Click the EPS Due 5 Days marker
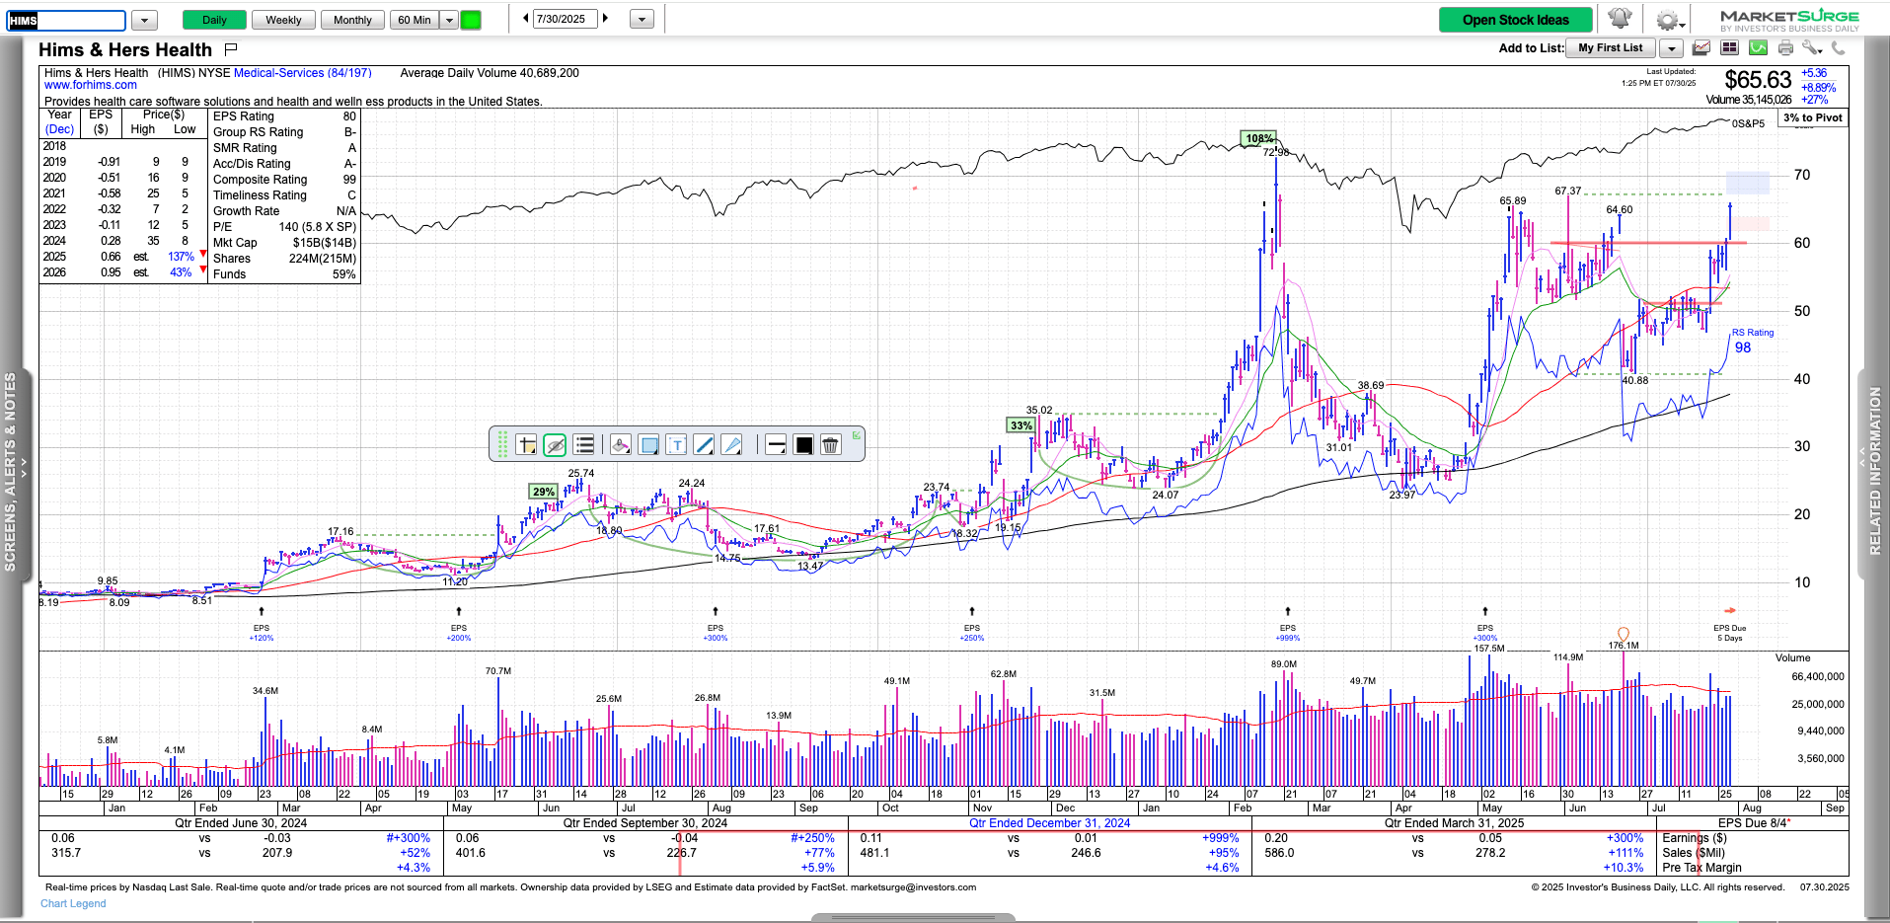Viewport: 1890px width, 923px height. tap(1729, 633)
